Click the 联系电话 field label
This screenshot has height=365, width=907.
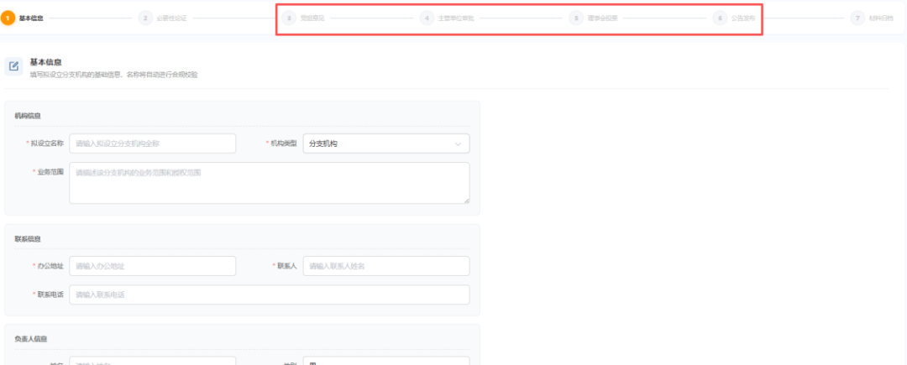(50, 295)
